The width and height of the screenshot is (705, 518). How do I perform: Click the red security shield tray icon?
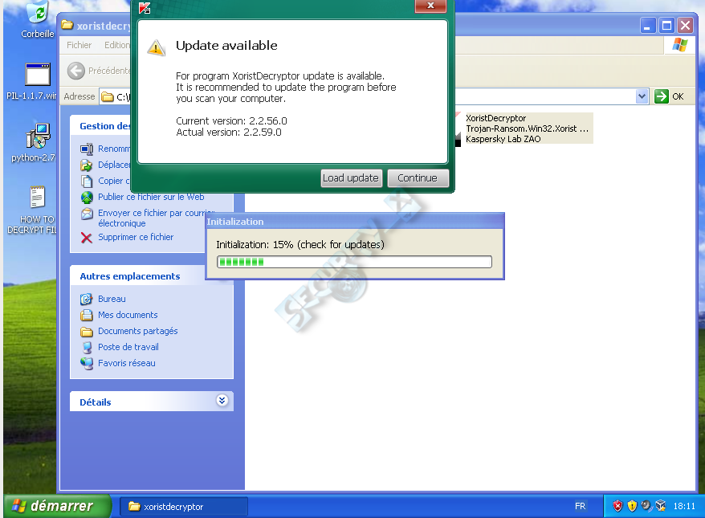click(x=617, y=506)
